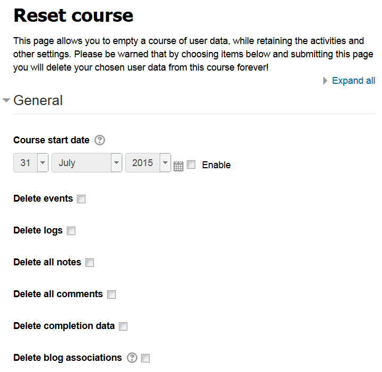382x372 pixels.
Task: Click the Delete completion data label text
Action: tap(64, 326)
